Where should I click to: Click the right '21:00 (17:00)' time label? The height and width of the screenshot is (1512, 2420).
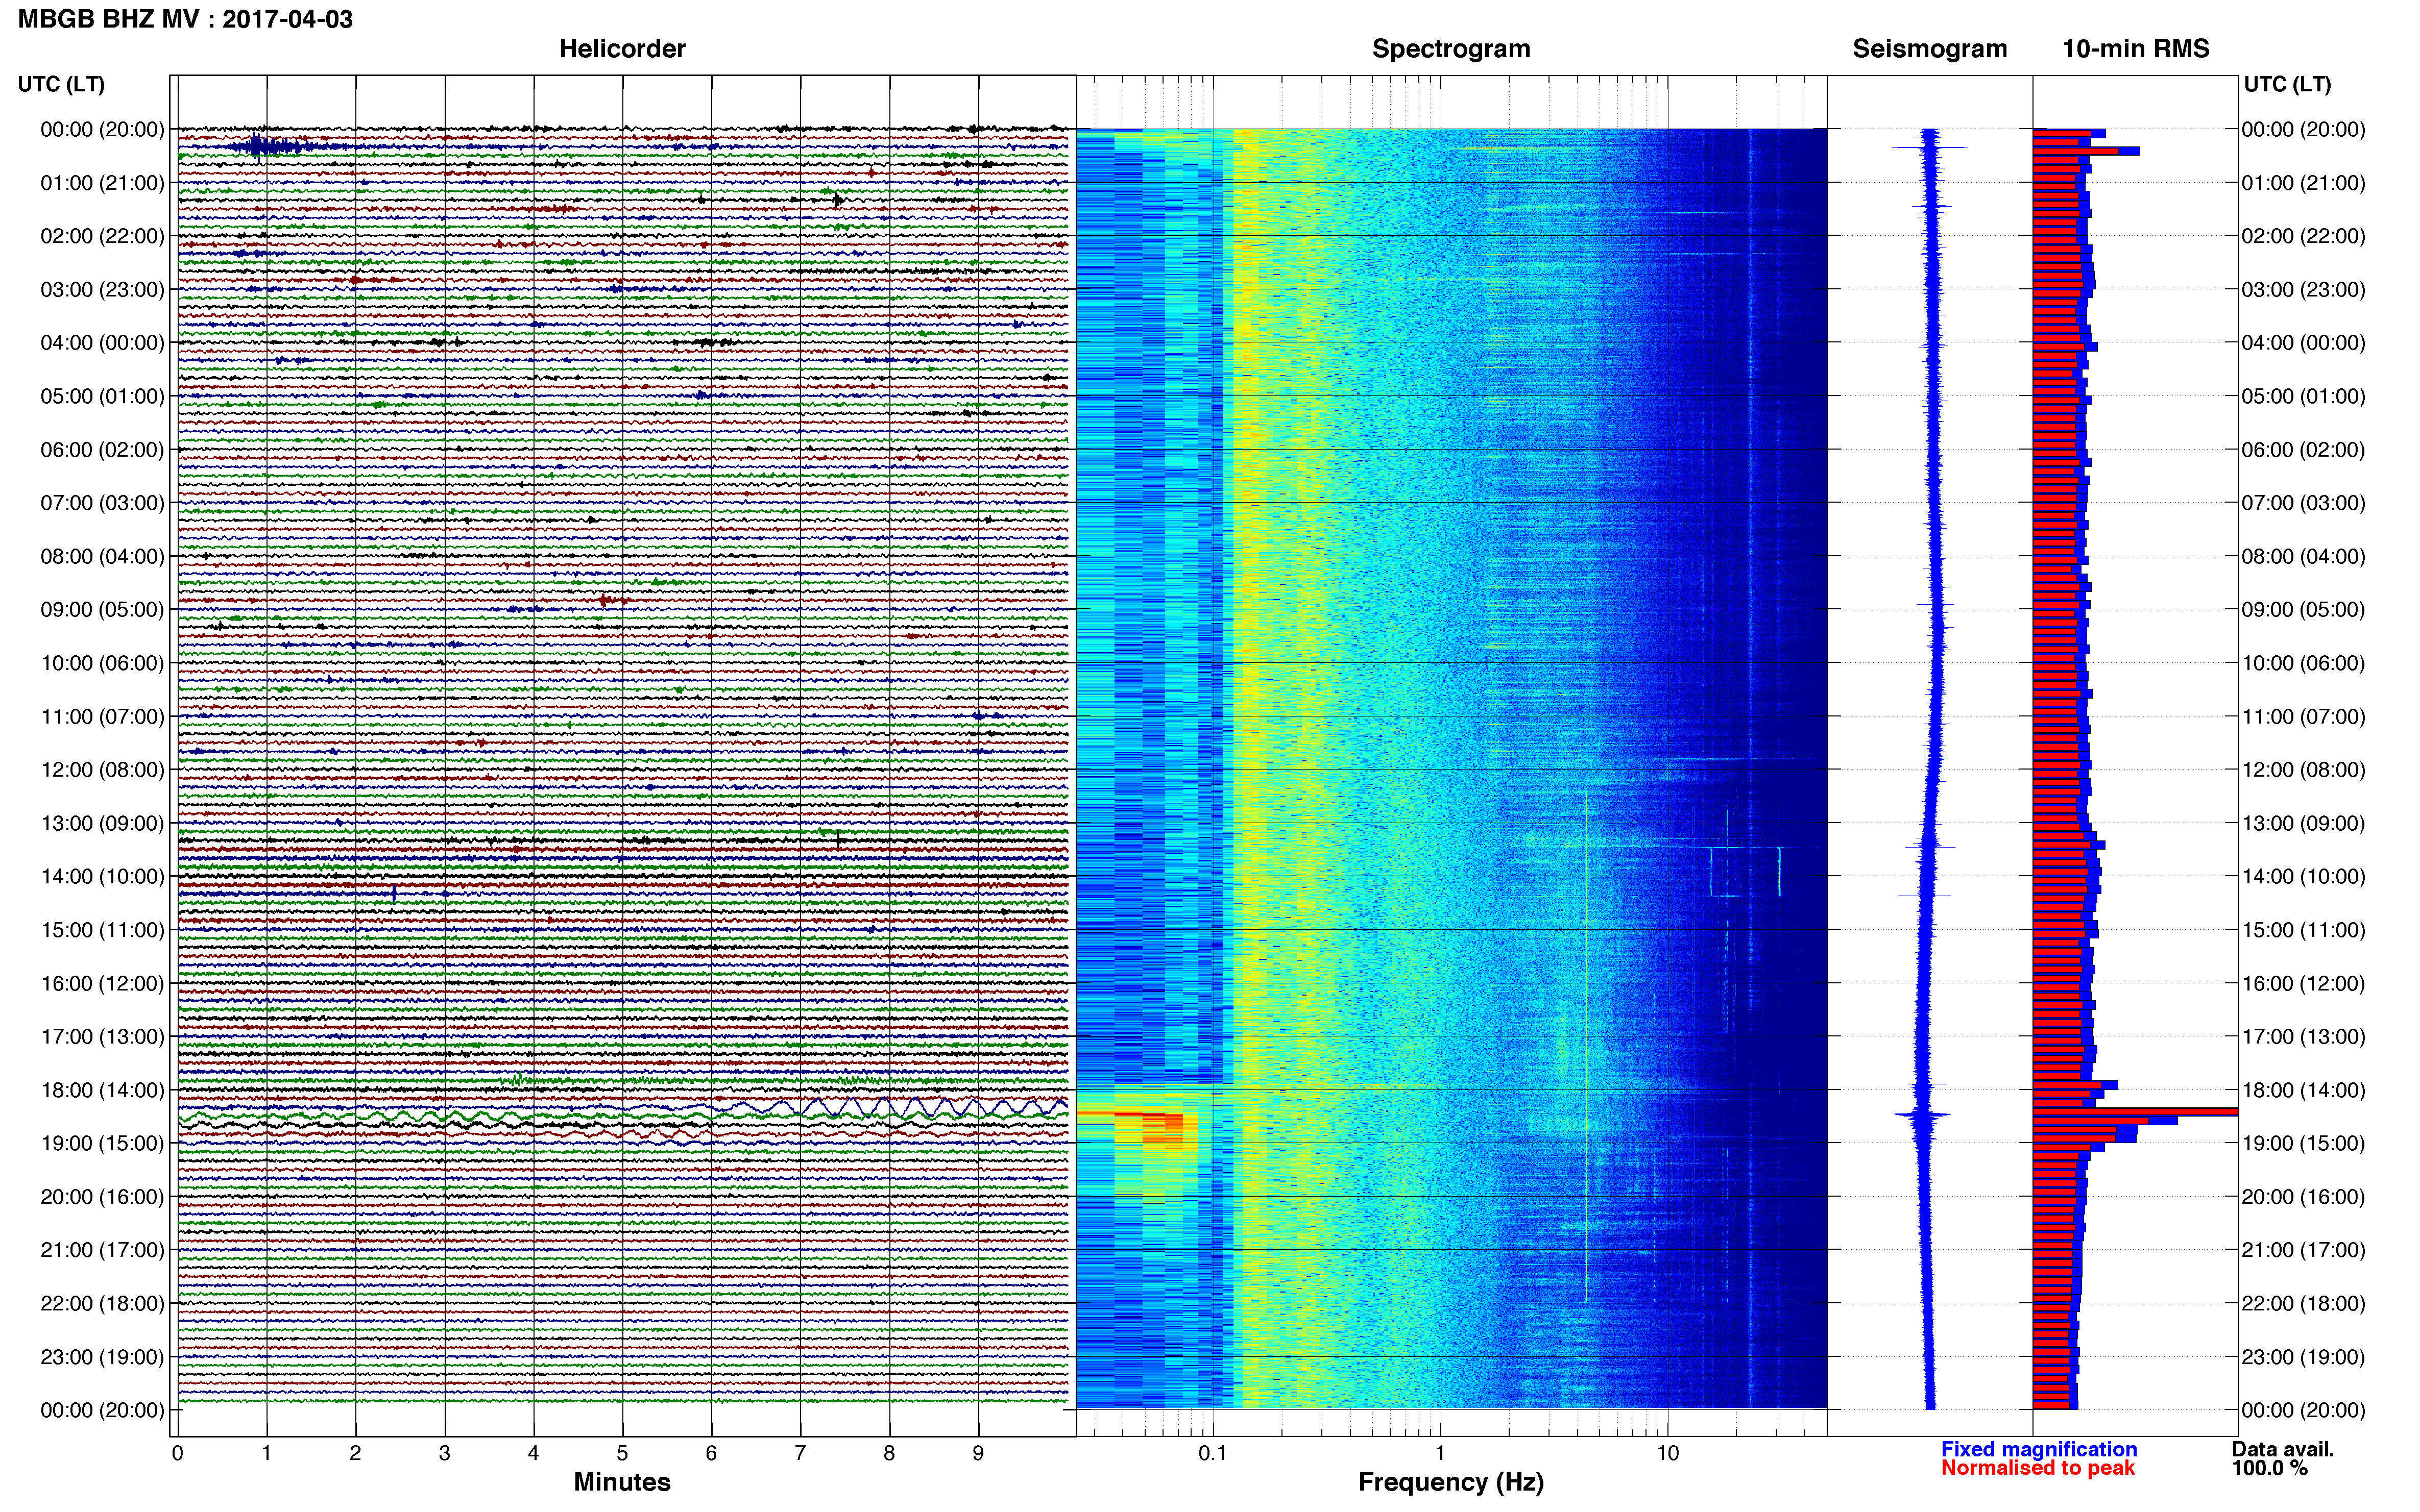click(x=2303, y=1250)
